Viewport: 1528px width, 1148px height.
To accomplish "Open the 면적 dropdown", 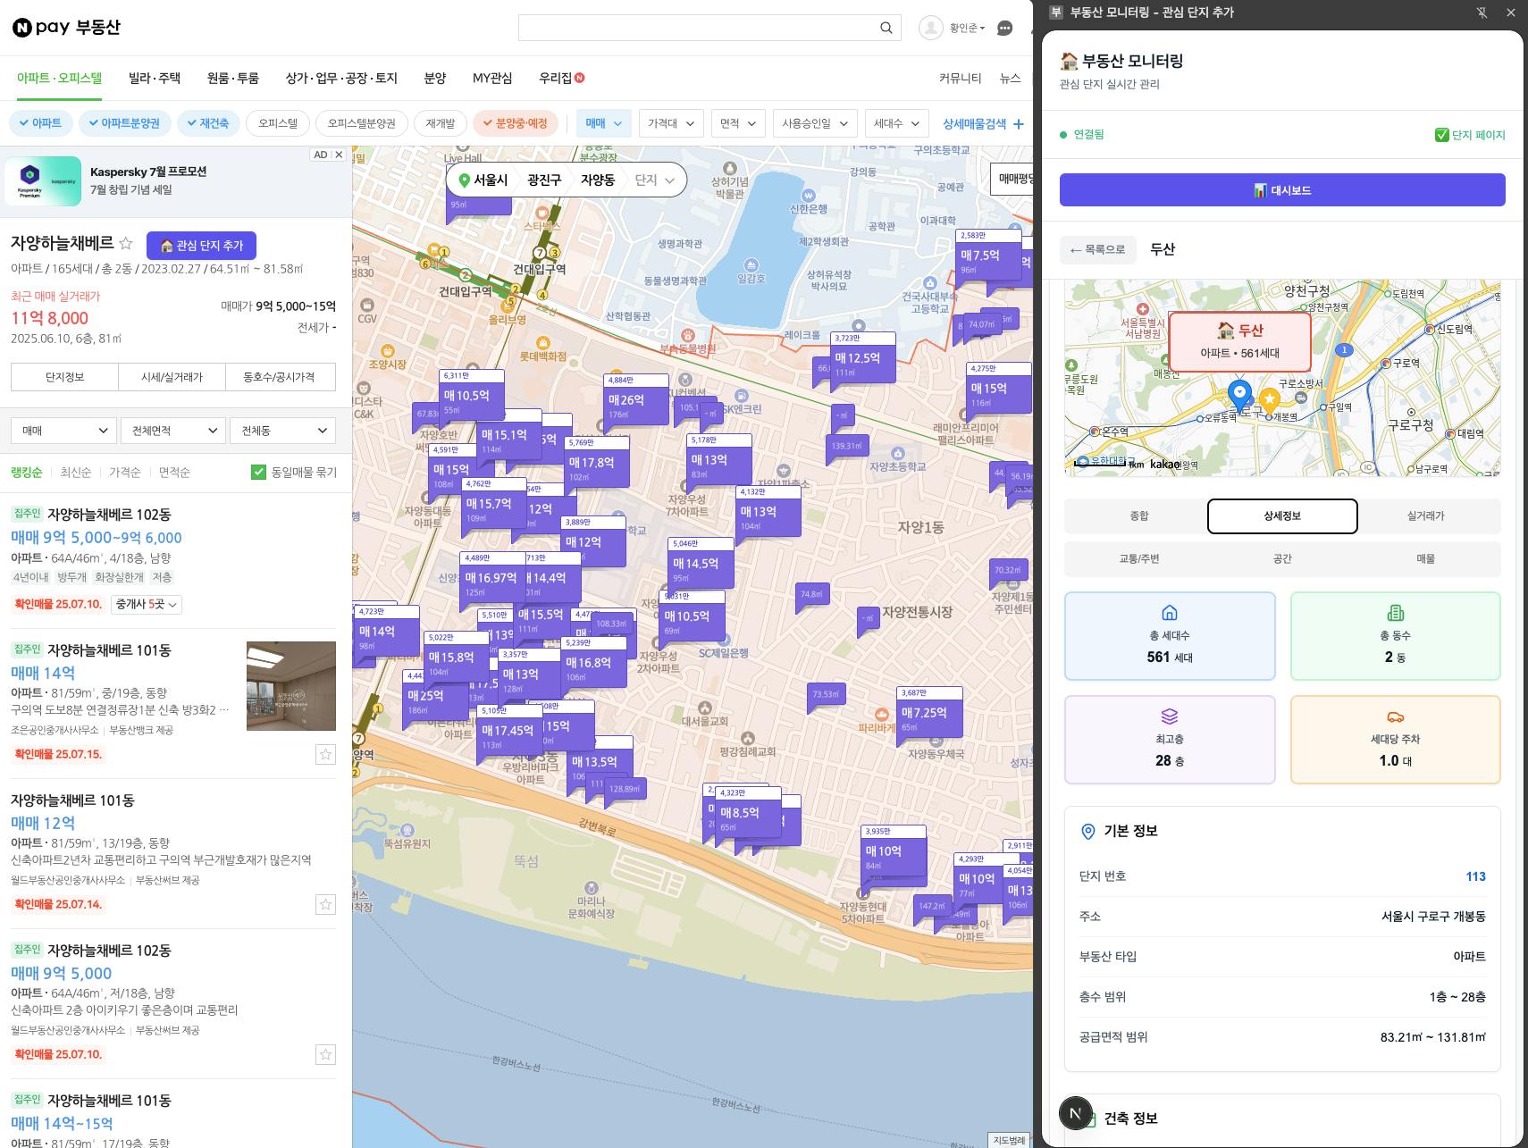I will tap(738, 123).
